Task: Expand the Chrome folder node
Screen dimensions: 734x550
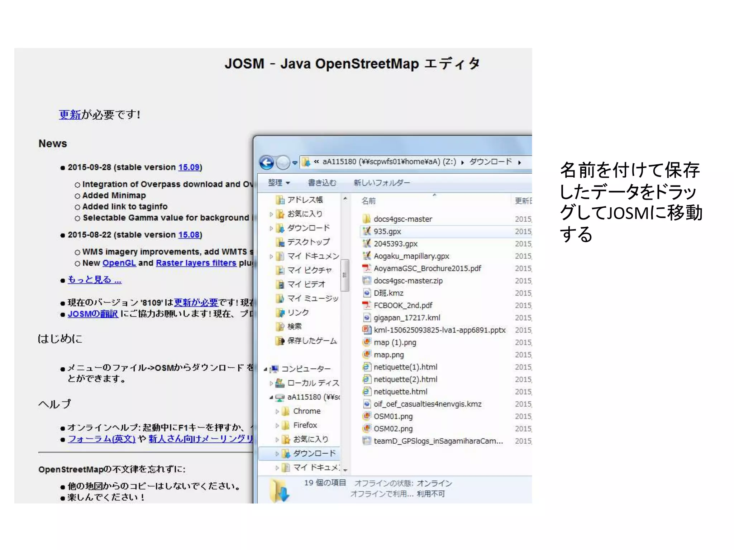Action: tap(277, 411)
